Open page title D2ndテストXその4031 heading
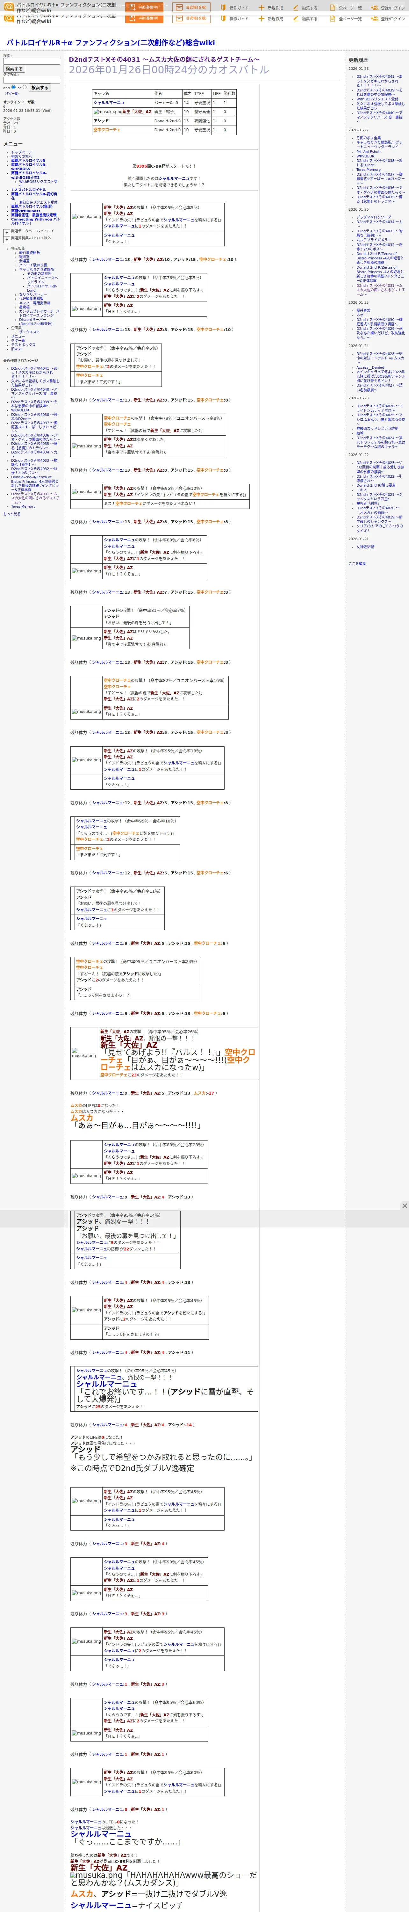Screen dimensions: 409x1912 [x=164, y=59]
